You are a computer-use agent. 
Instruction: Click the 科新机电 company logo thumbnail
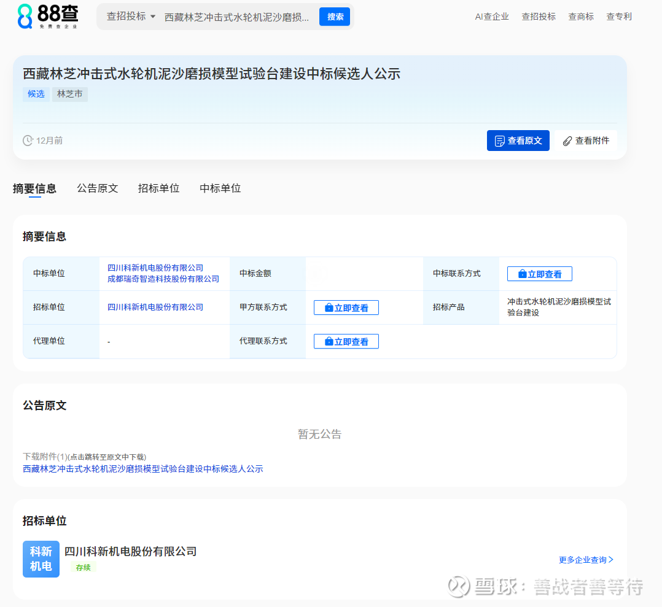(x=41, y=559)
